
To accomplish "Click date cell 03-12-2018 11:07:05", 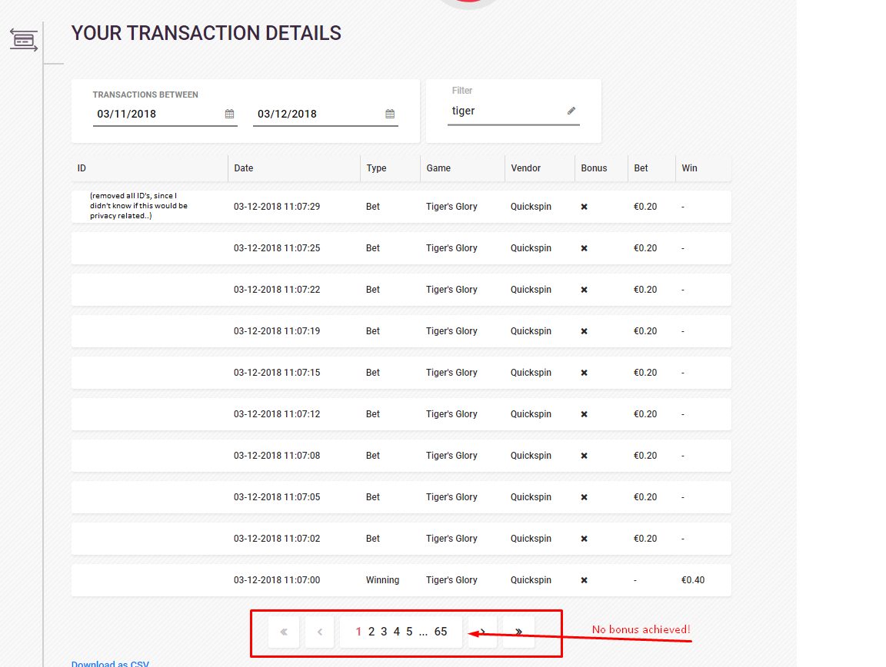I will point(277,497).
